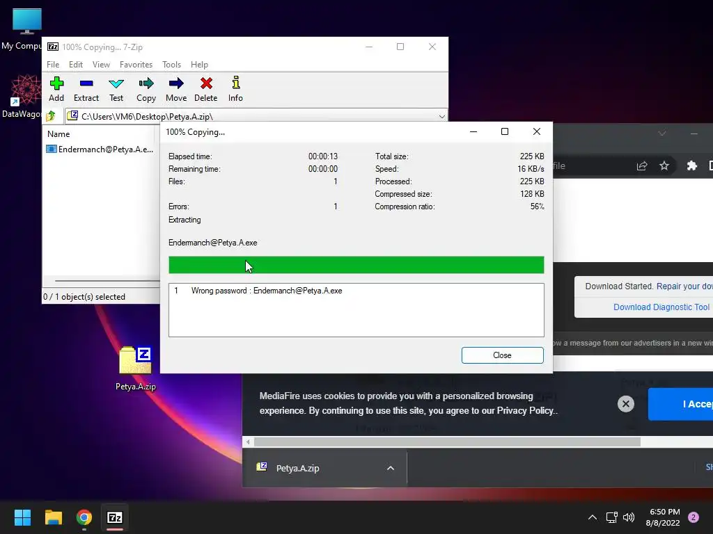Click the Download Diagnostic Tool link
This screenshot has height=534, width=713.
(661, 307)
